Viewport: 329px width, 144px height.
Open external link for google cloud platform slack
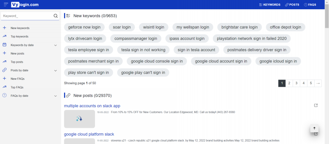coord(316,134)
